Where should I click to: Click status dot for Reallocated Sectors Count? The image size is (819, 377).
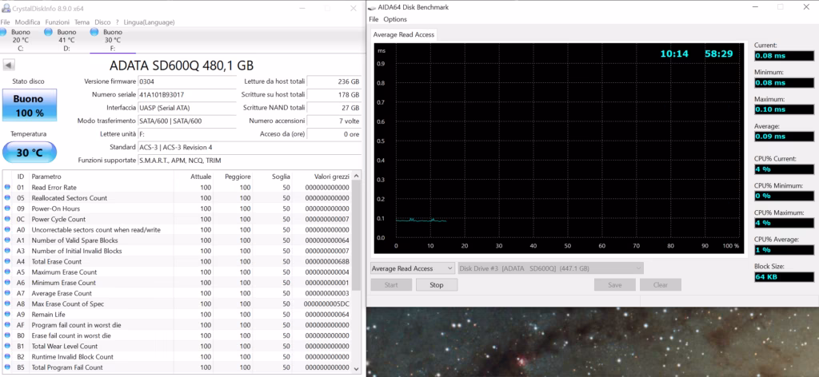click(7, 197)
